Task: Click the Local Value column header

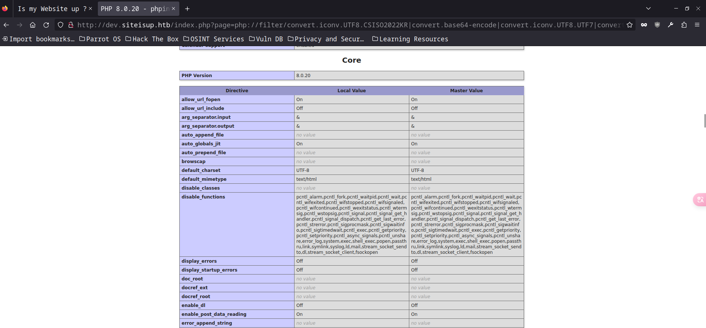Action: click(351, 90)
